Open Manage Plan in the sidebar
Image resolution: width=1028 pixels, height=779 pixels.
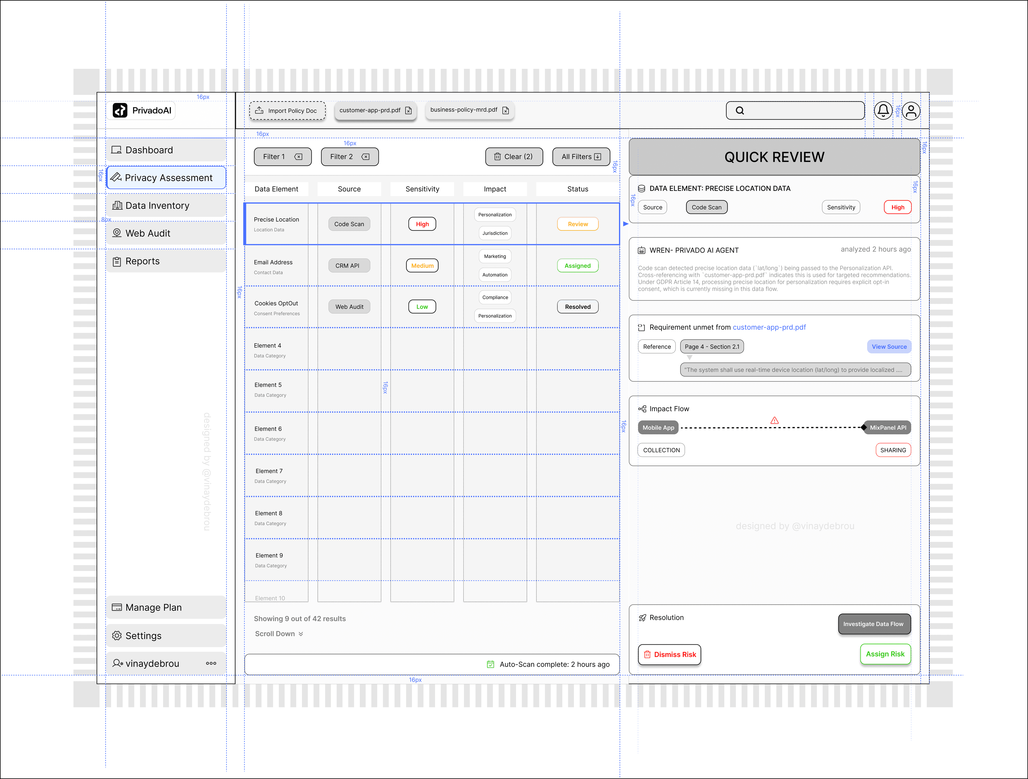pos(166,607)
